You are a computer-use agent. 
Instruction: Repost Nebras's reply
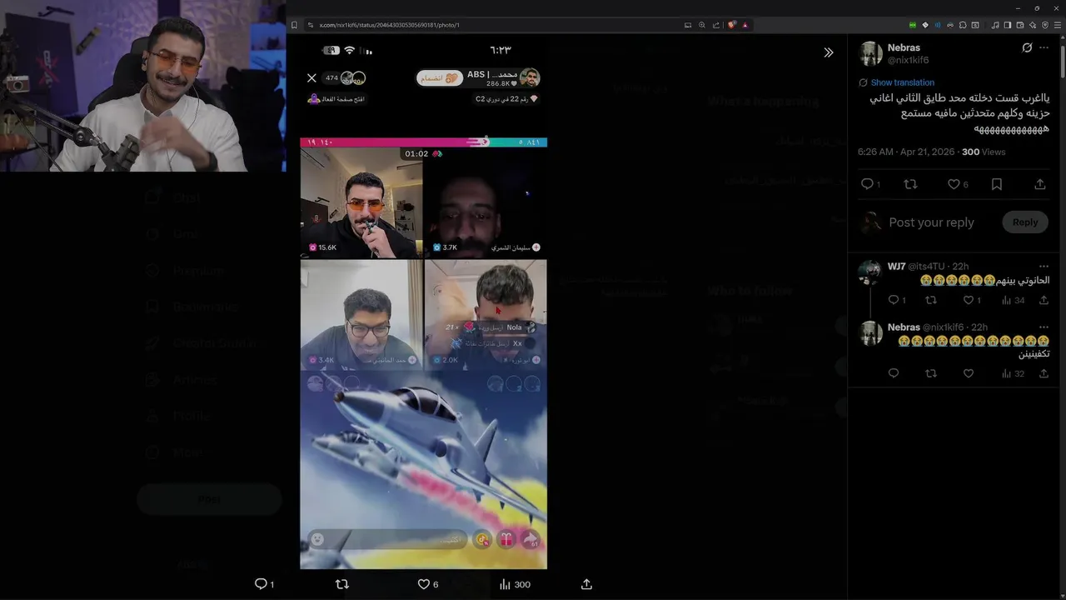click(x=931, y=373)
